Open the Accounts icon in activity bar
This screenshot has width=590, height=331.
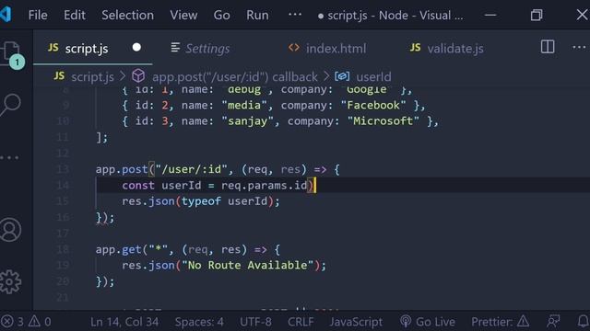(10, 229)
